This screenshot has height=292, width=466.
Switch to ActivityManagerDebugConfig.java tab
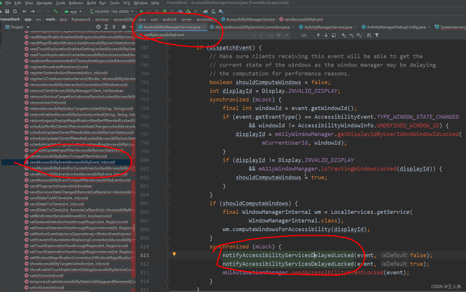point(396,27)
